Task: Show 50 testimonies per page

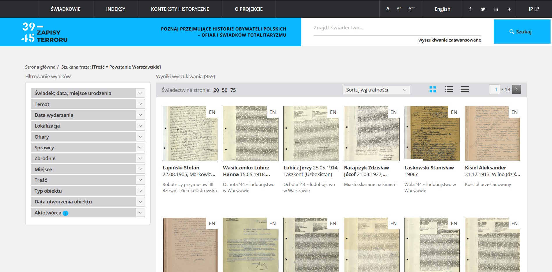Action: 224,90
